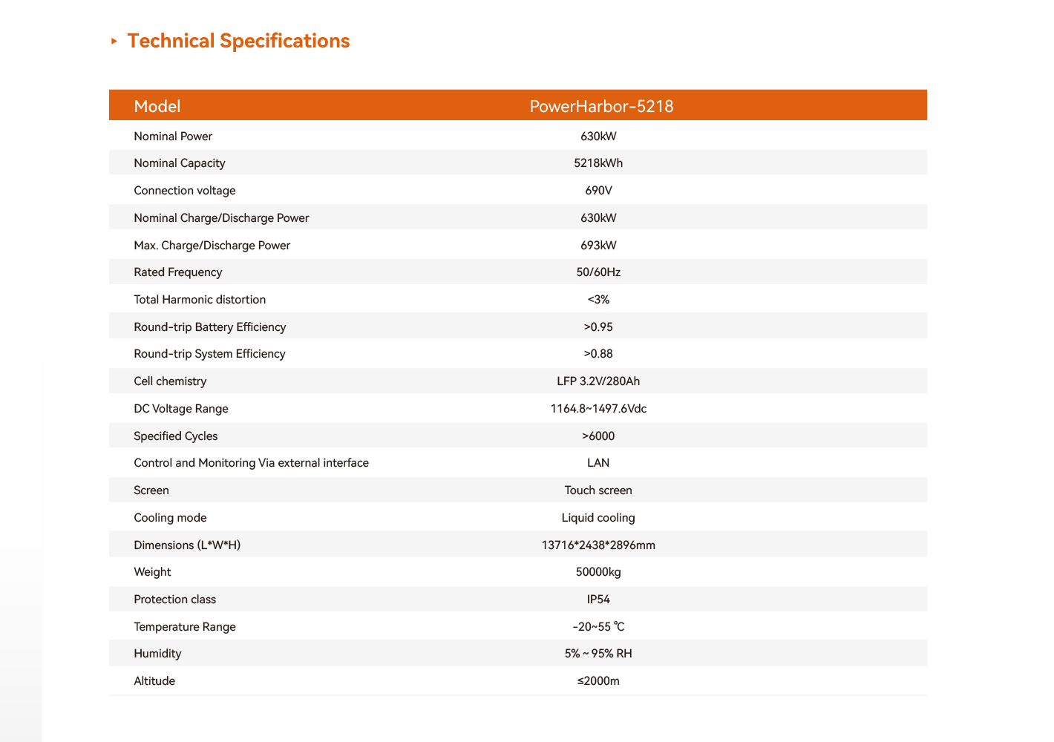Click the 5% ~ 95% RH value
Image resolution: width=1054 pixels, height=742 pixels.
598,654
